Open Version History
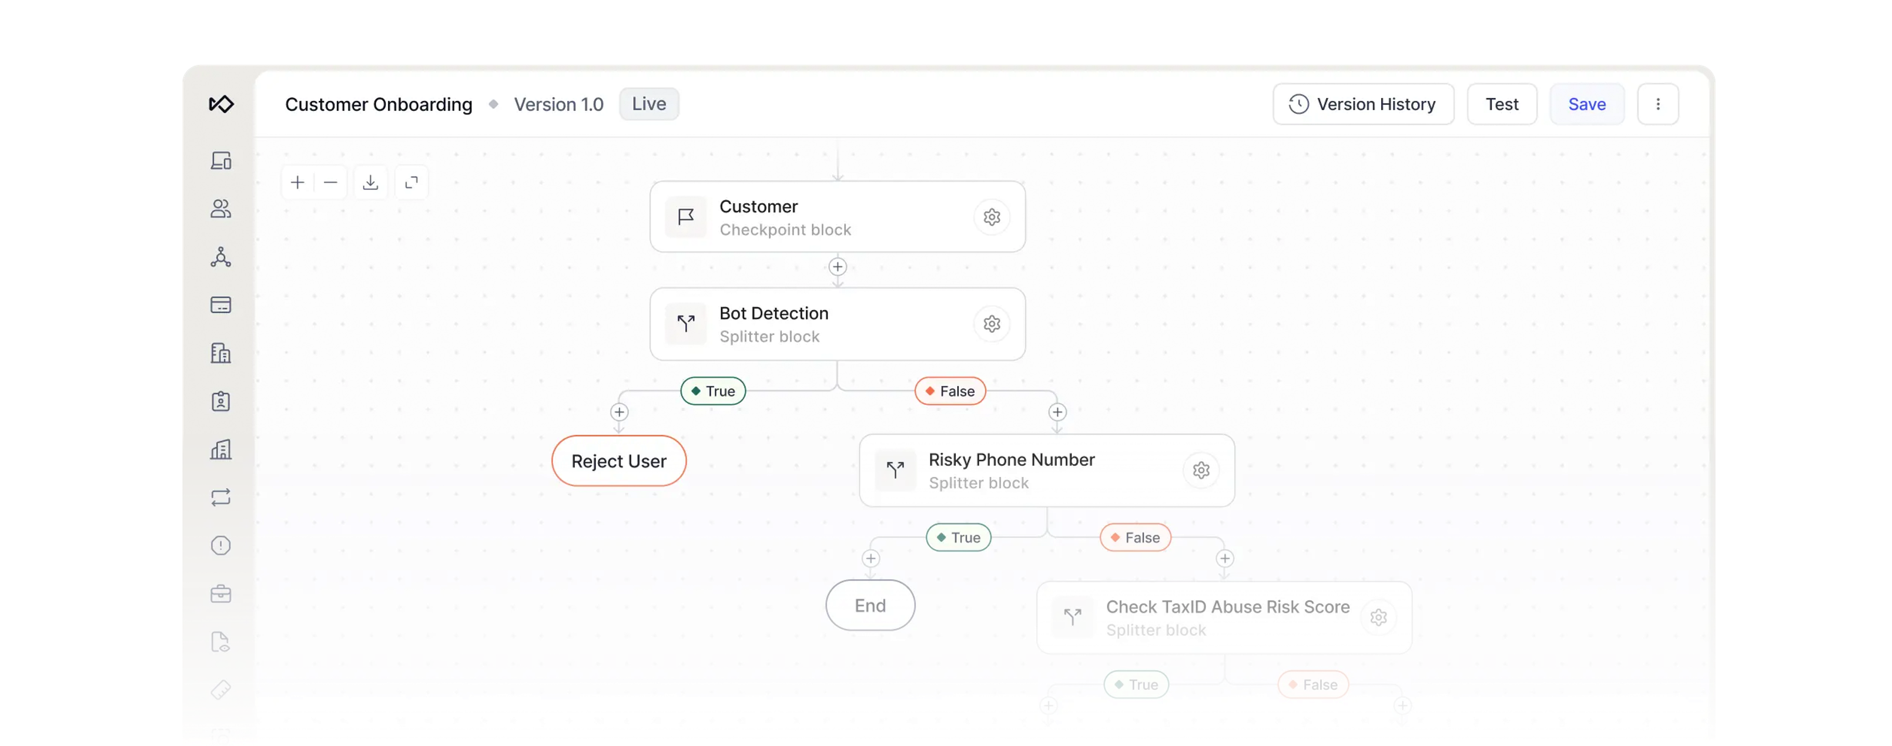 tap(1363, 103)
